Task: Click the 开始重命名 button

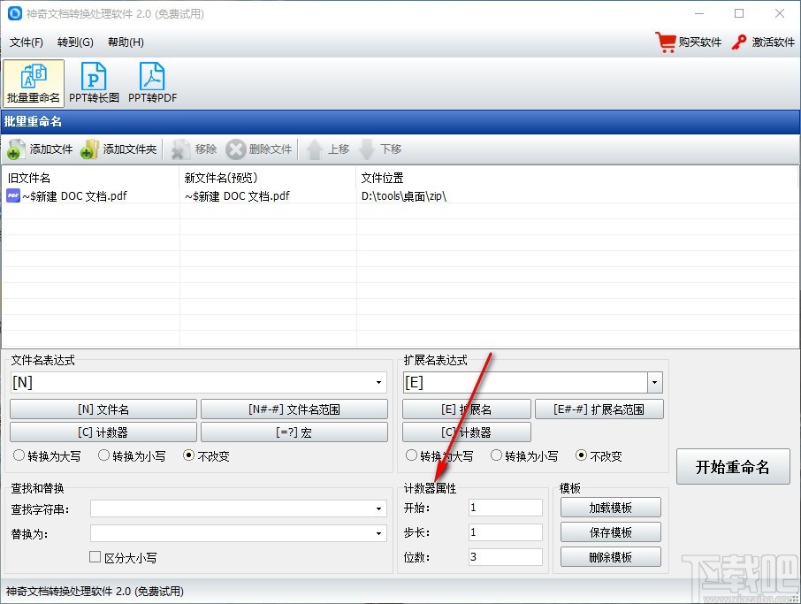Action: pos(733,467)
